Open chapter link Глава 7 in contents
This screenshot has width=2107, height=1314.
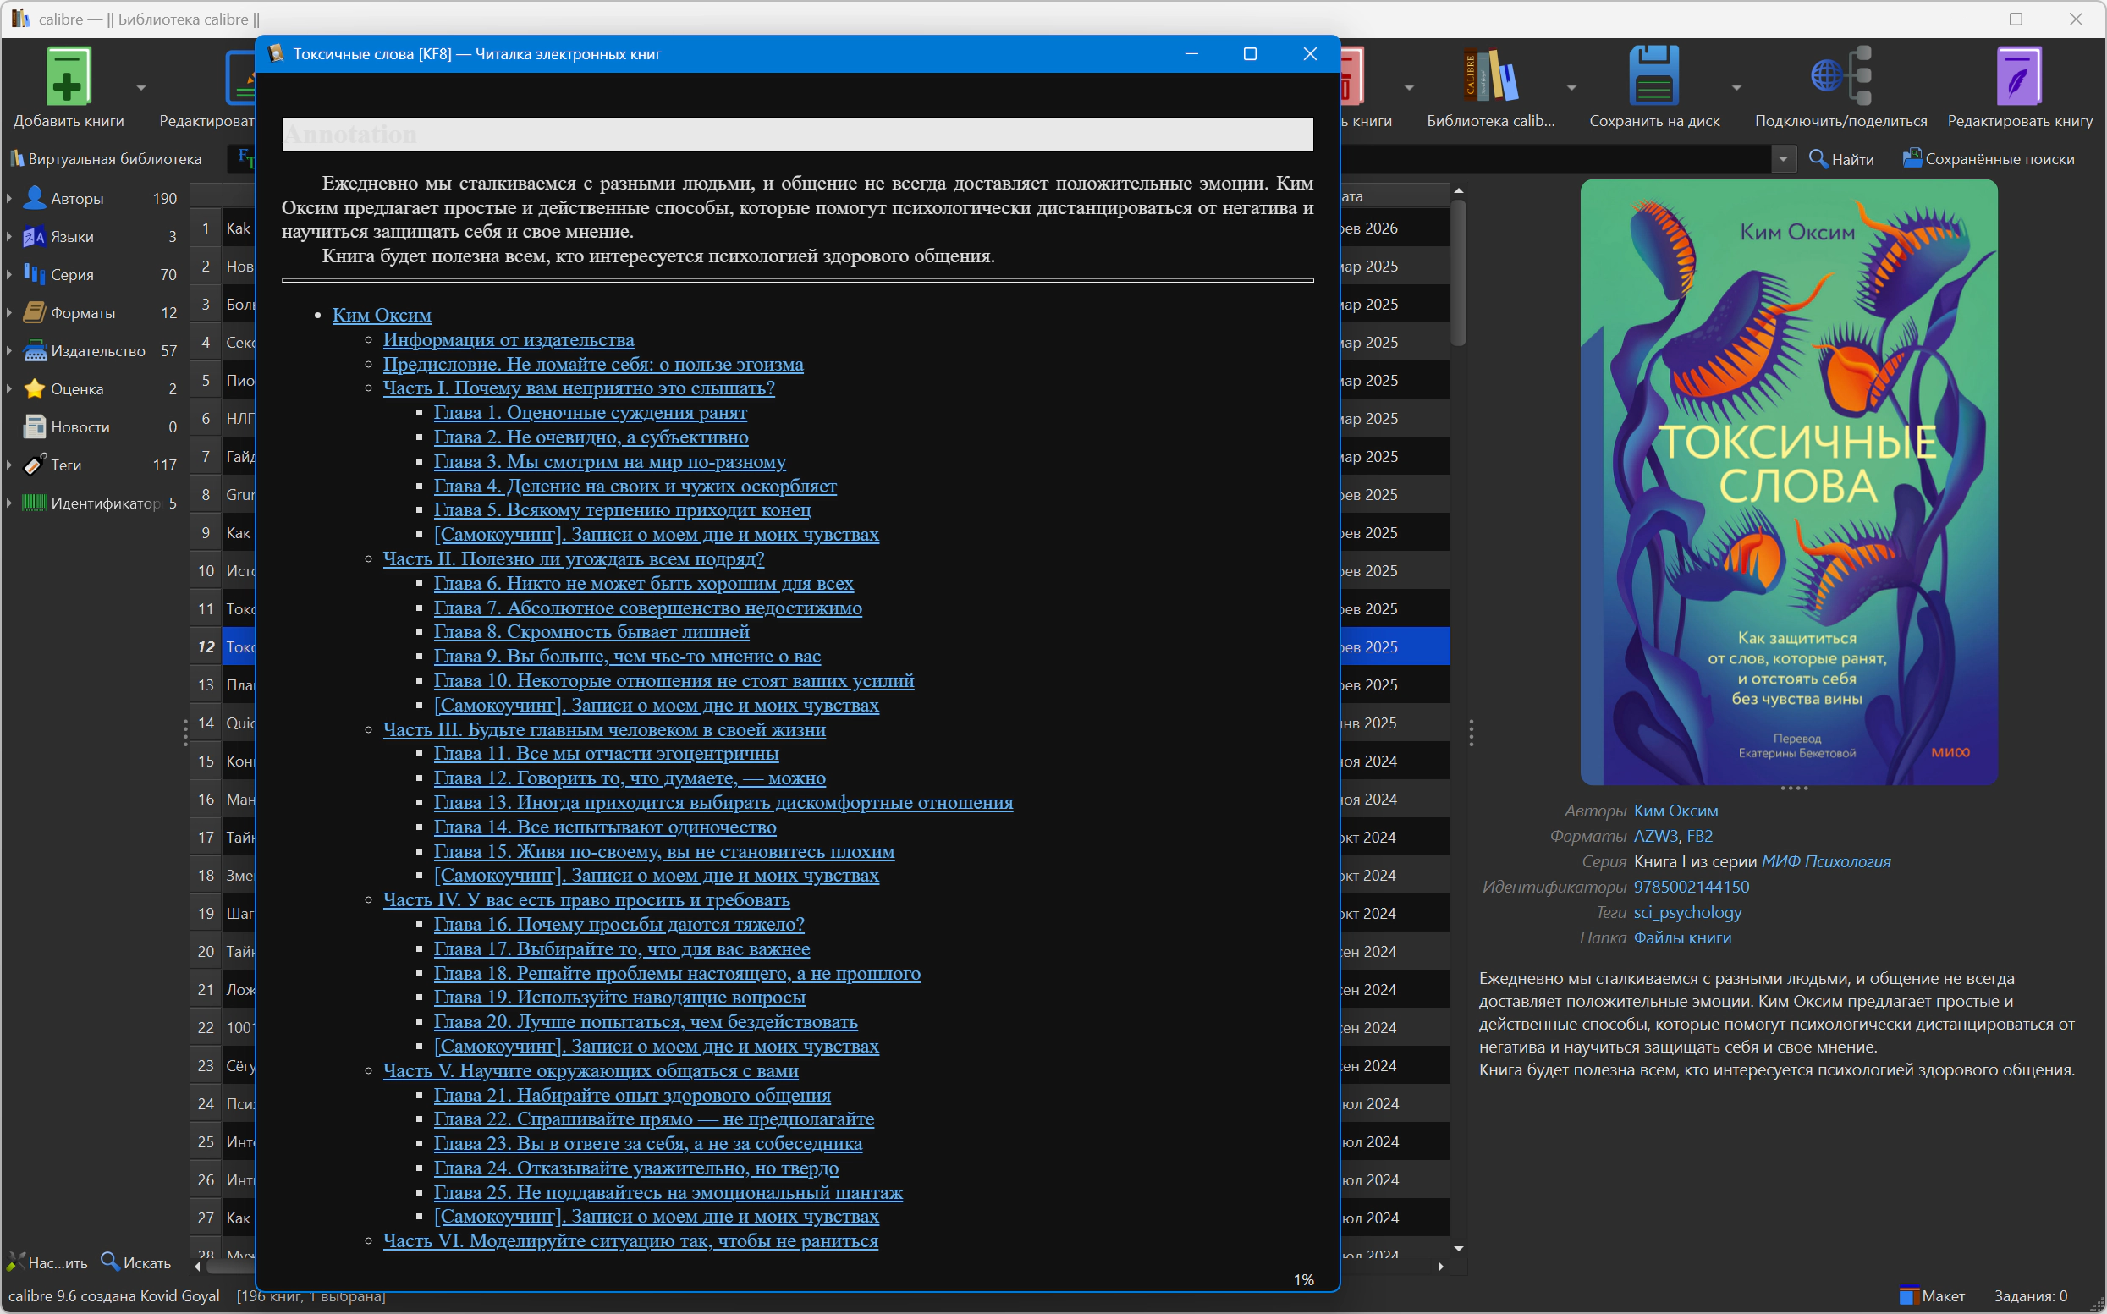pyautogui.click(x=647, y=608)
